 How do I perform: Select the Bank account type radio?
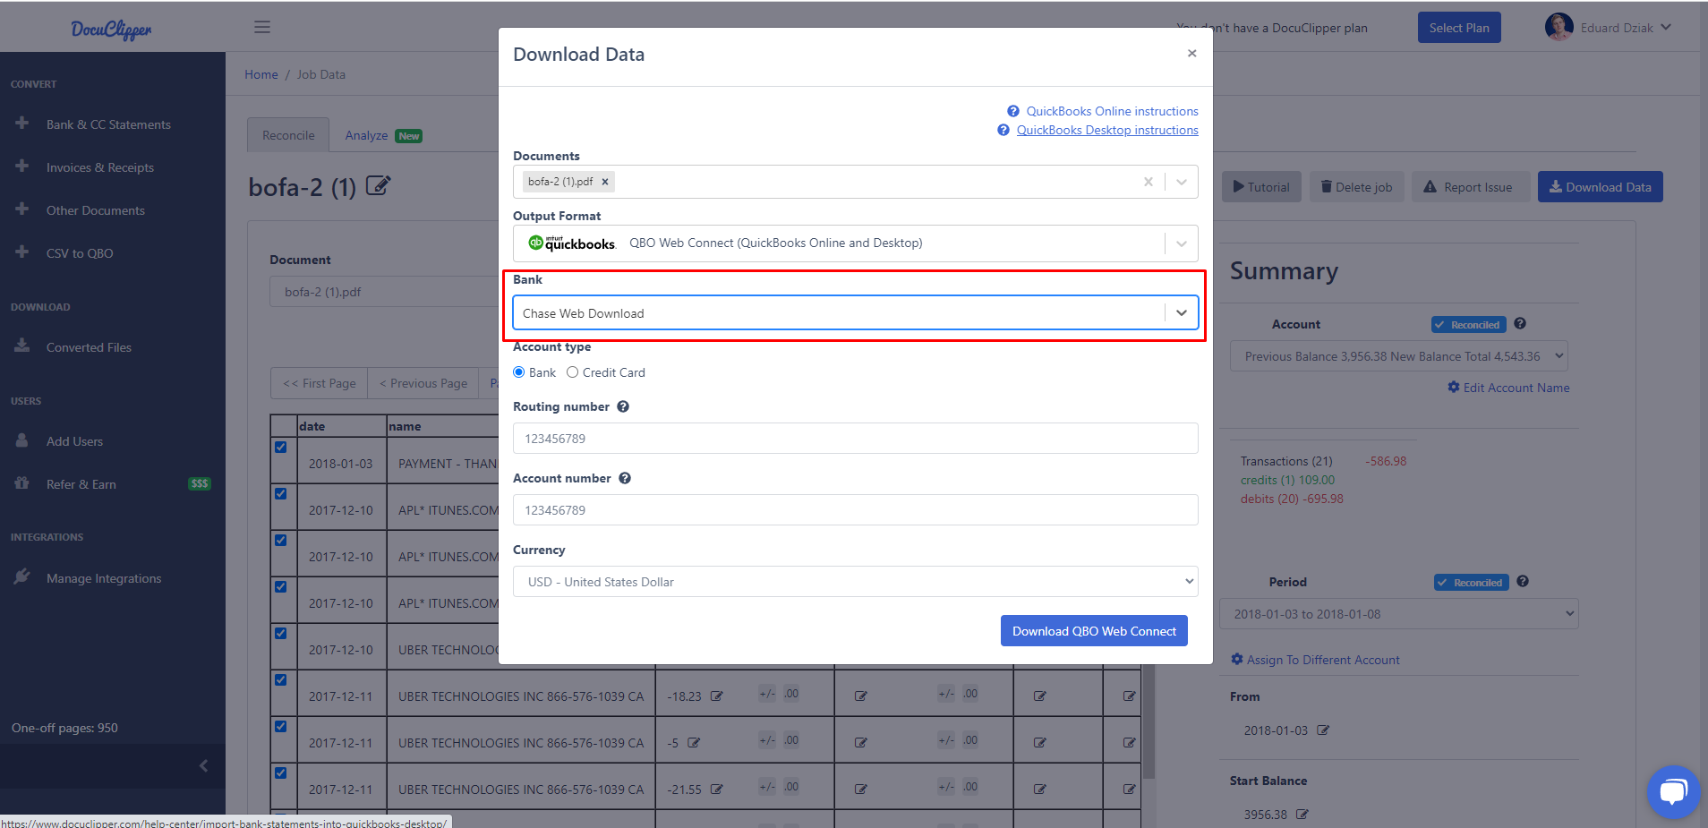click(x=518, y=372)
